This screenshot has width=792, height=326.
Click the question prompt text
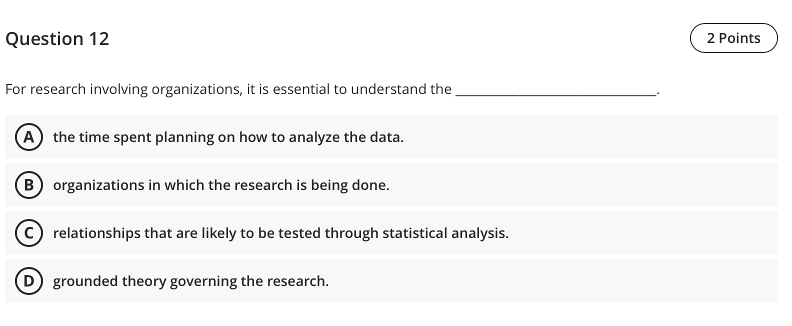coord(227,89)
